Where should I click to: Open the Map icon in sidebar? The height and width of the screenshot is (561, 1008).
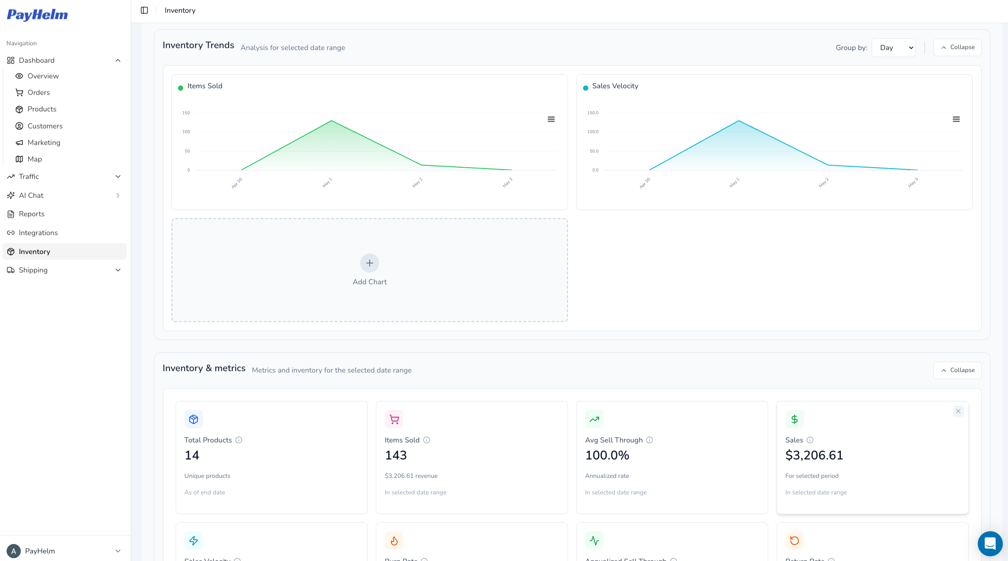pos(19,159)
